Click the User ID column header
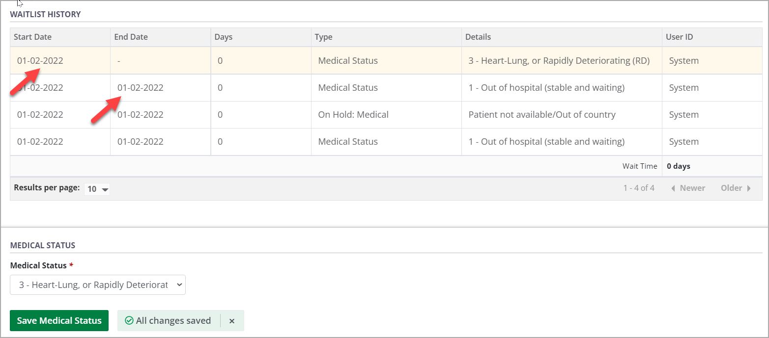The width and height of the screenshot is (769, 338). (679, 37)
